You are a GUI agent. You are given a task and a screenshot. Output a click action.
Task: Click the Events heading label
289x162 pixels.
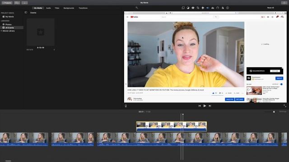click(x=33, y=13)
